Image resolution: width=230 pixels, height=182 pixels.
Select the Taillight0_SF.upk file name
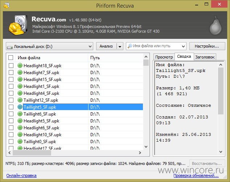40,142
